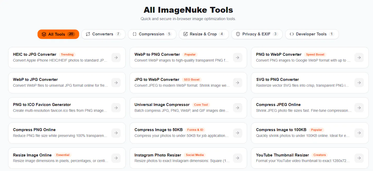The height and width of the screenshot is (171, 373).
Task: Click the swap arrows icon in Converters tab
Action: point(88,34)
